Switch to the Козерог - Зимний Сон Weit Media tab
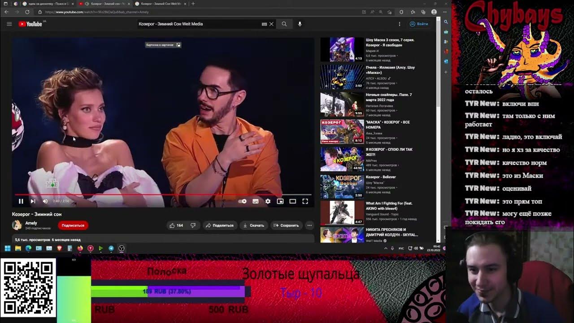This screenshot has height=323, width=574. [161, 4]
